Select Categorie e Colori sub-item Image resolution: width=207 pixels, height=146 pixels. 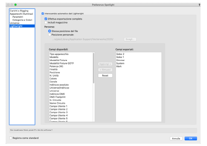(22, 20)
